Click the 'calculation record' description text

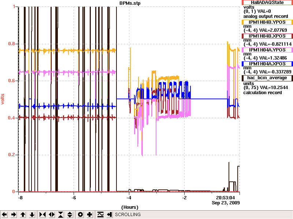pos(263,93)
